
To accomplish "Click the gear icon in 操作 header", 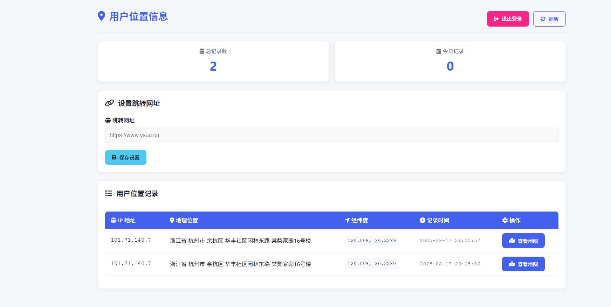I will [505, 220].
